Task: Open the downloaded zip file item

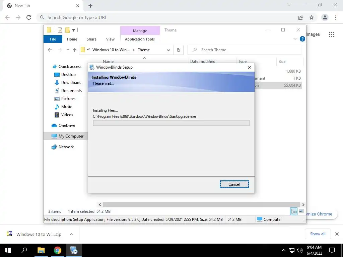Action: 34,234
